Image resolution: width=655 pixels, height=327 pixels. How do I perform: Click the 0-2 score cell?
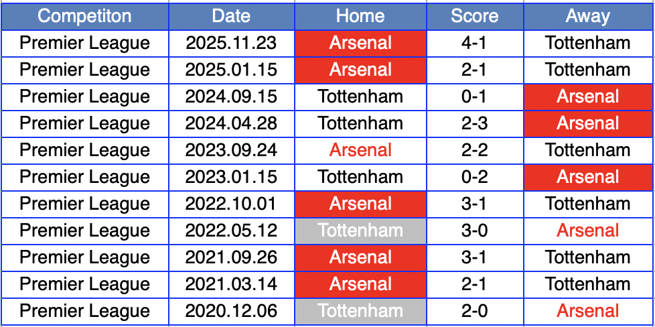click(x=475, y=177)
